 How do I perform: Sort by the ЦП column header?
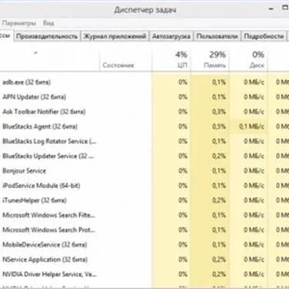pos(171,60)
